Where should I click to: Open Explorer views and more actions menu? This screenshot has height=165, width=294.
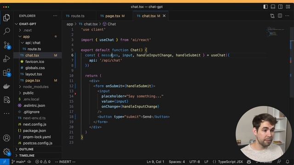click(x=55, y=16)
